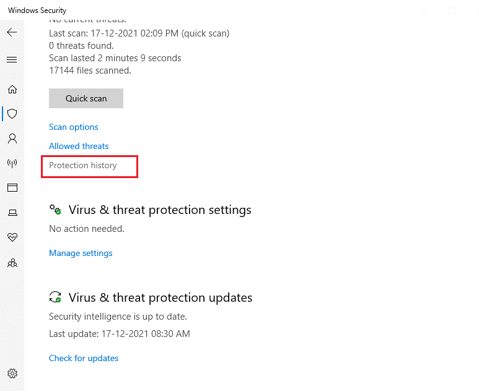Expand the hamburger navigation menu
The height and width of the screenshot is (392, 479).
click(12, 60)
